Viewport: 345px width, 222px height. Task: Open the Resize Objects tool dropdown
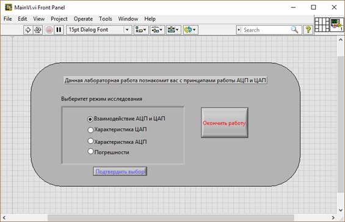[x=173, y=30]
